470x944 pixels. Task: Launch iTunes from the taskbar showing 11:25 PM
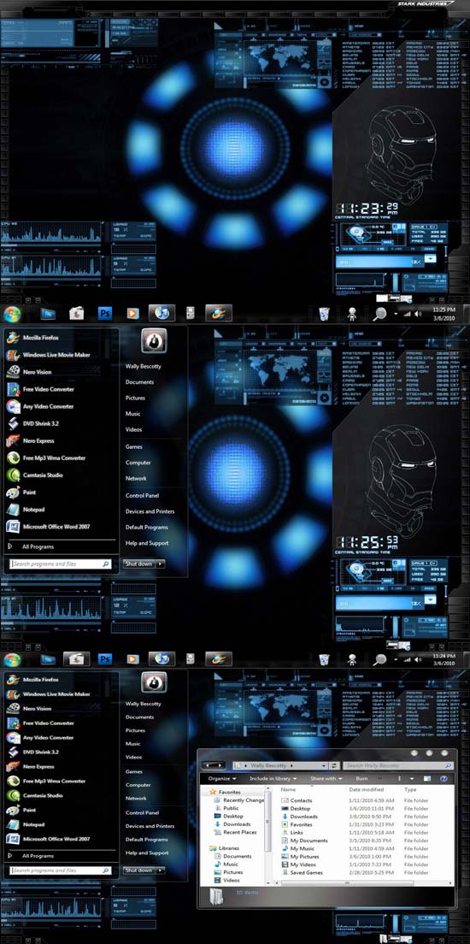pos(162,313)
